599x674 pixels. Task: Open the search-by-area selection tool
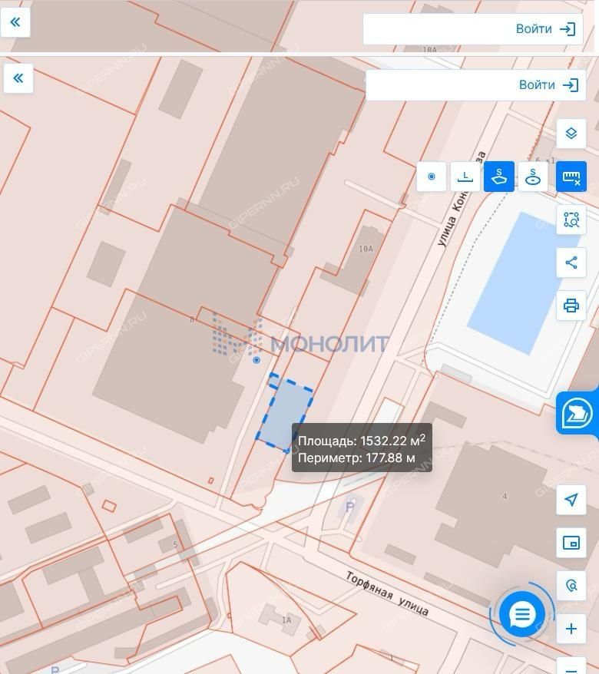[x=571, y=220]
